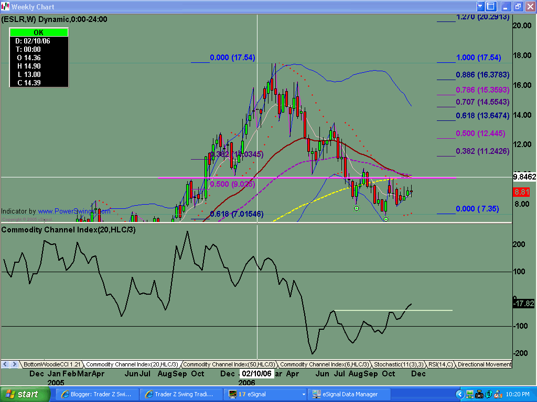This screenshot has width=537, height=402.
Task: Click the pin dropdown icon in title bar
Action: pyautogui.click(x=480, y=6)
